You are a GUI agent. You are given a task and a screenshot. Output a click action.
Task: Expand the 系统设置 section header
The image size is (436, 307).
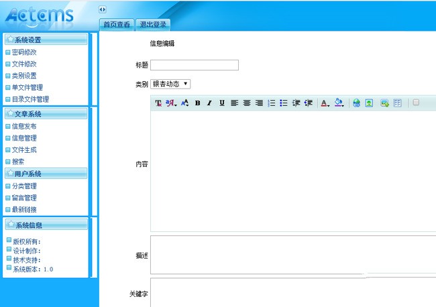click(46, 40)
